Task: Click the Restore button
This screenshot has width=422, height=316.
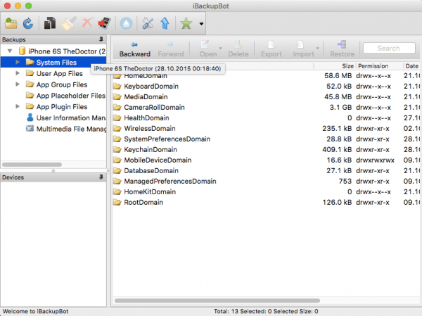Action: click(342, 49)
